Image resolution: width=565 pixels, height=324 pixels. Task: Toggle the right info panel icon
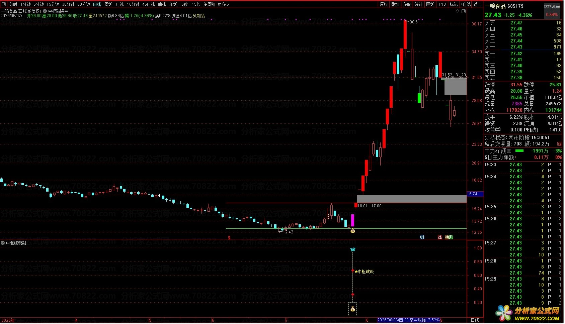[464, 11]
